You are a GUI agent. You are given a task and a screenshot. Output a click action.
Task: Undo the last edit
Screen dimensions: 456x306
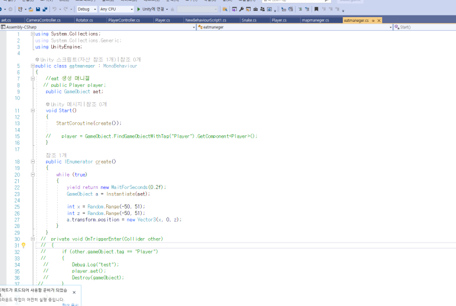click(x=54, y=9)
